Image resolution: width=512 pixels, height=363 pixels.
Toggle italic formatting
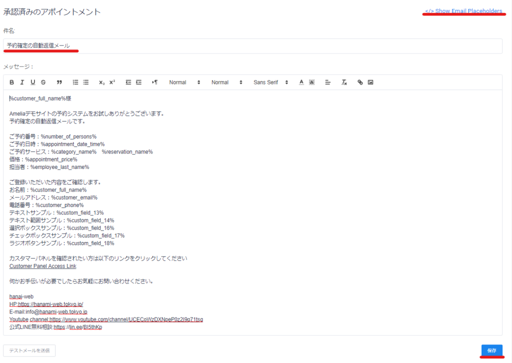click(22, 82)
